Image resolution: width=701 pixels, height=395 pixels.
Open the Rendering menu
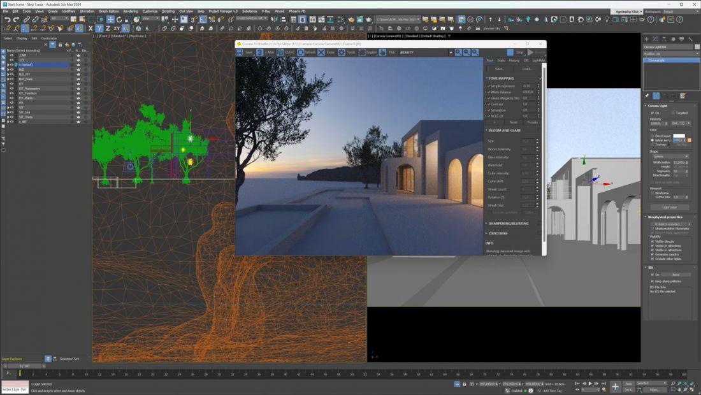tap(131, 11)
